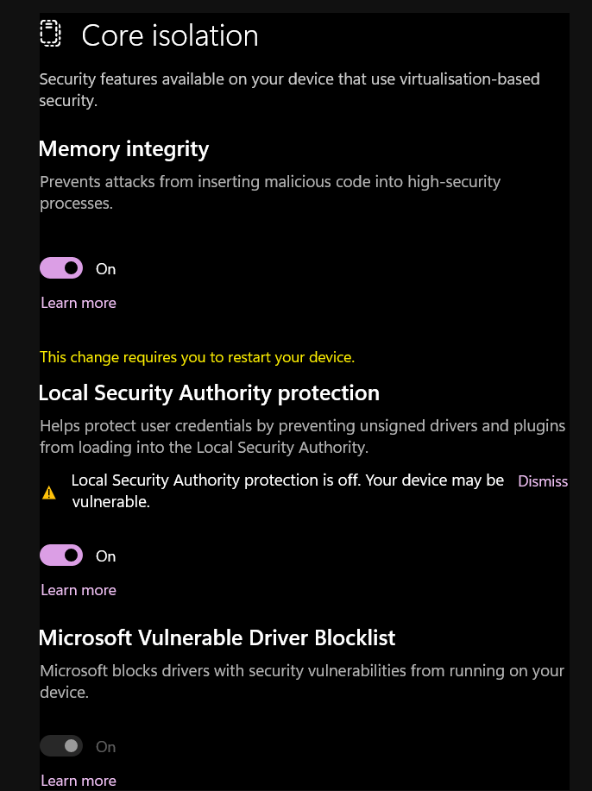Click the virtualisation-based security intro text
The width and height of the screenshot is (592, 791).
289,90
